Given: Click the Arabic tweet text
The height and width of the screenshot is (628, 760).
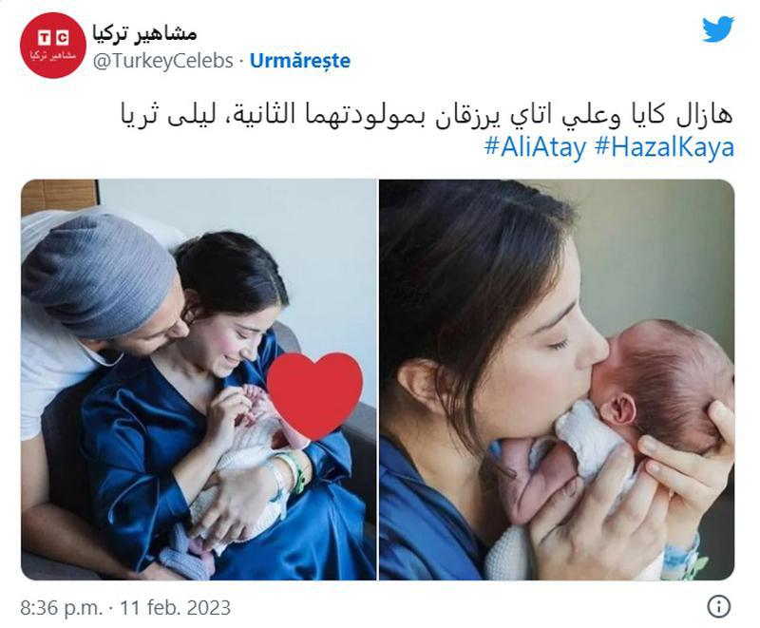Looking at the screenshot, I should point(427,116).
